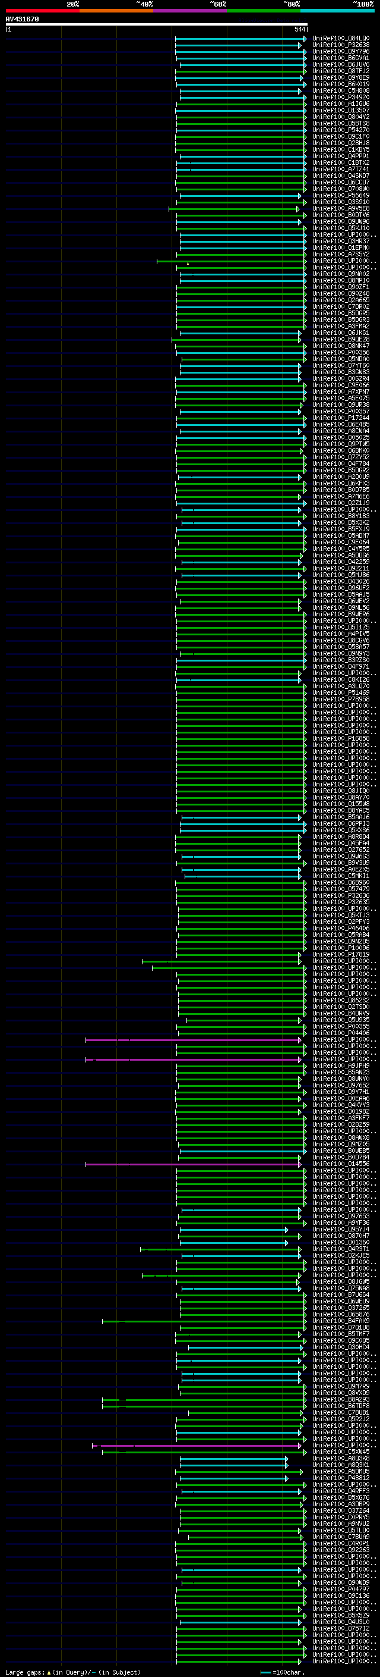The height and width of the screenshot is (1677, 380).
Task: Click the green alignment bar for UniRef100_A1IGU6
Action: (x=240, y=104)
